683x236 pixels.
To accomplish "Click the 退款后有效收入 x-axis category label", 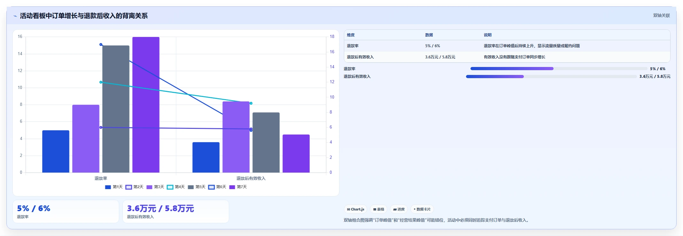I will click(251, 178).
